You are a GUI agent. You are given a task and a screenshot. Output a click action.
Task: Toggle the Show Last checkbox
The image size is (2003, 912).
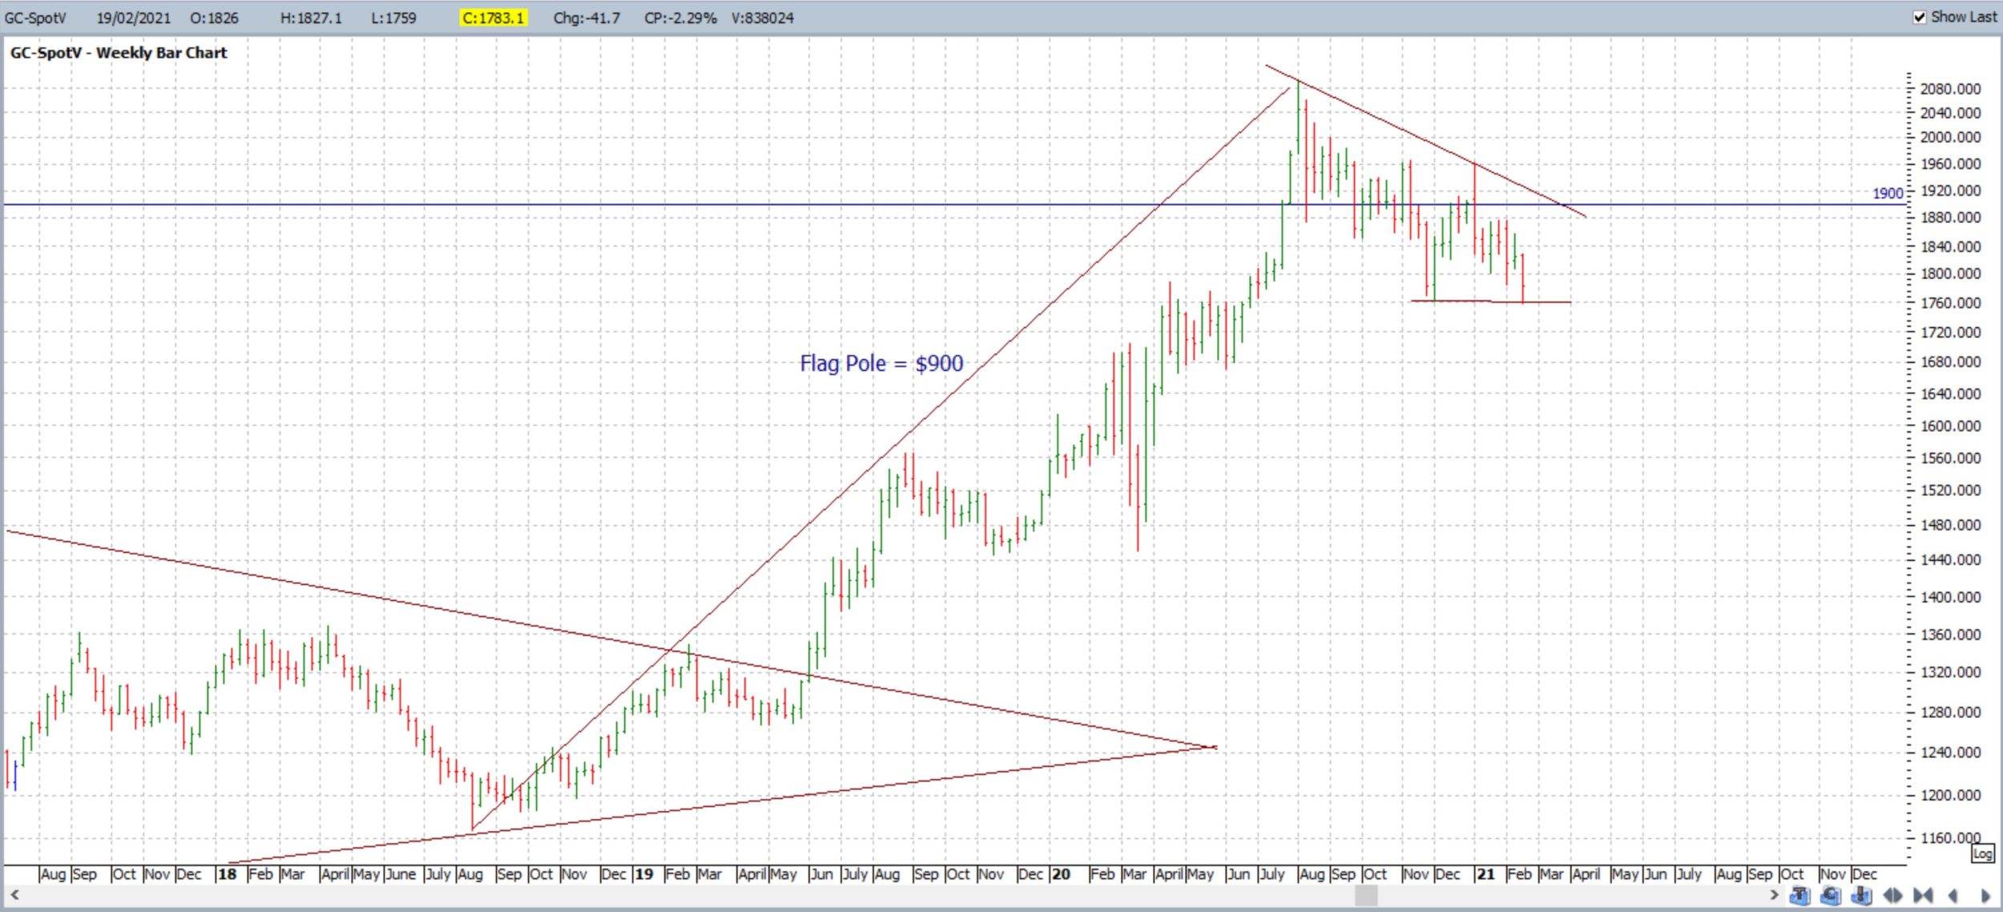coord(1920,17)
